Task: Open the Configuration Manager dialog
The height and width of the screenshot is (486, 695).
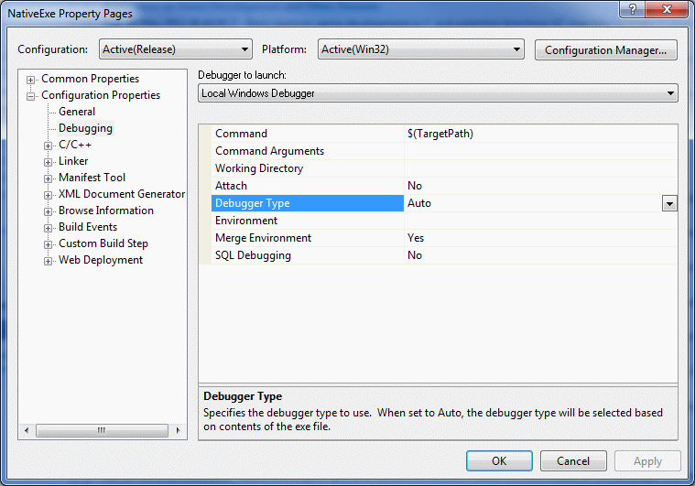Action: coord(606,49)
